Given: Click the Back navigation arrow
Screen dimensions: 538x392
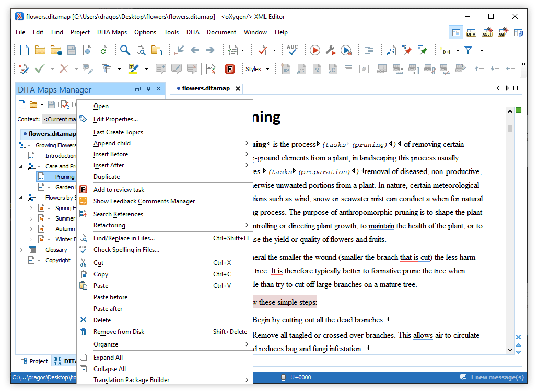Looking at the screenshot, I should 195,51.
